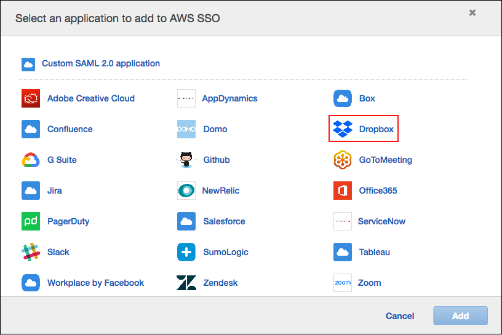
Task: Select the Workplace by Facebook link
Action: click(x=95, y=283)
